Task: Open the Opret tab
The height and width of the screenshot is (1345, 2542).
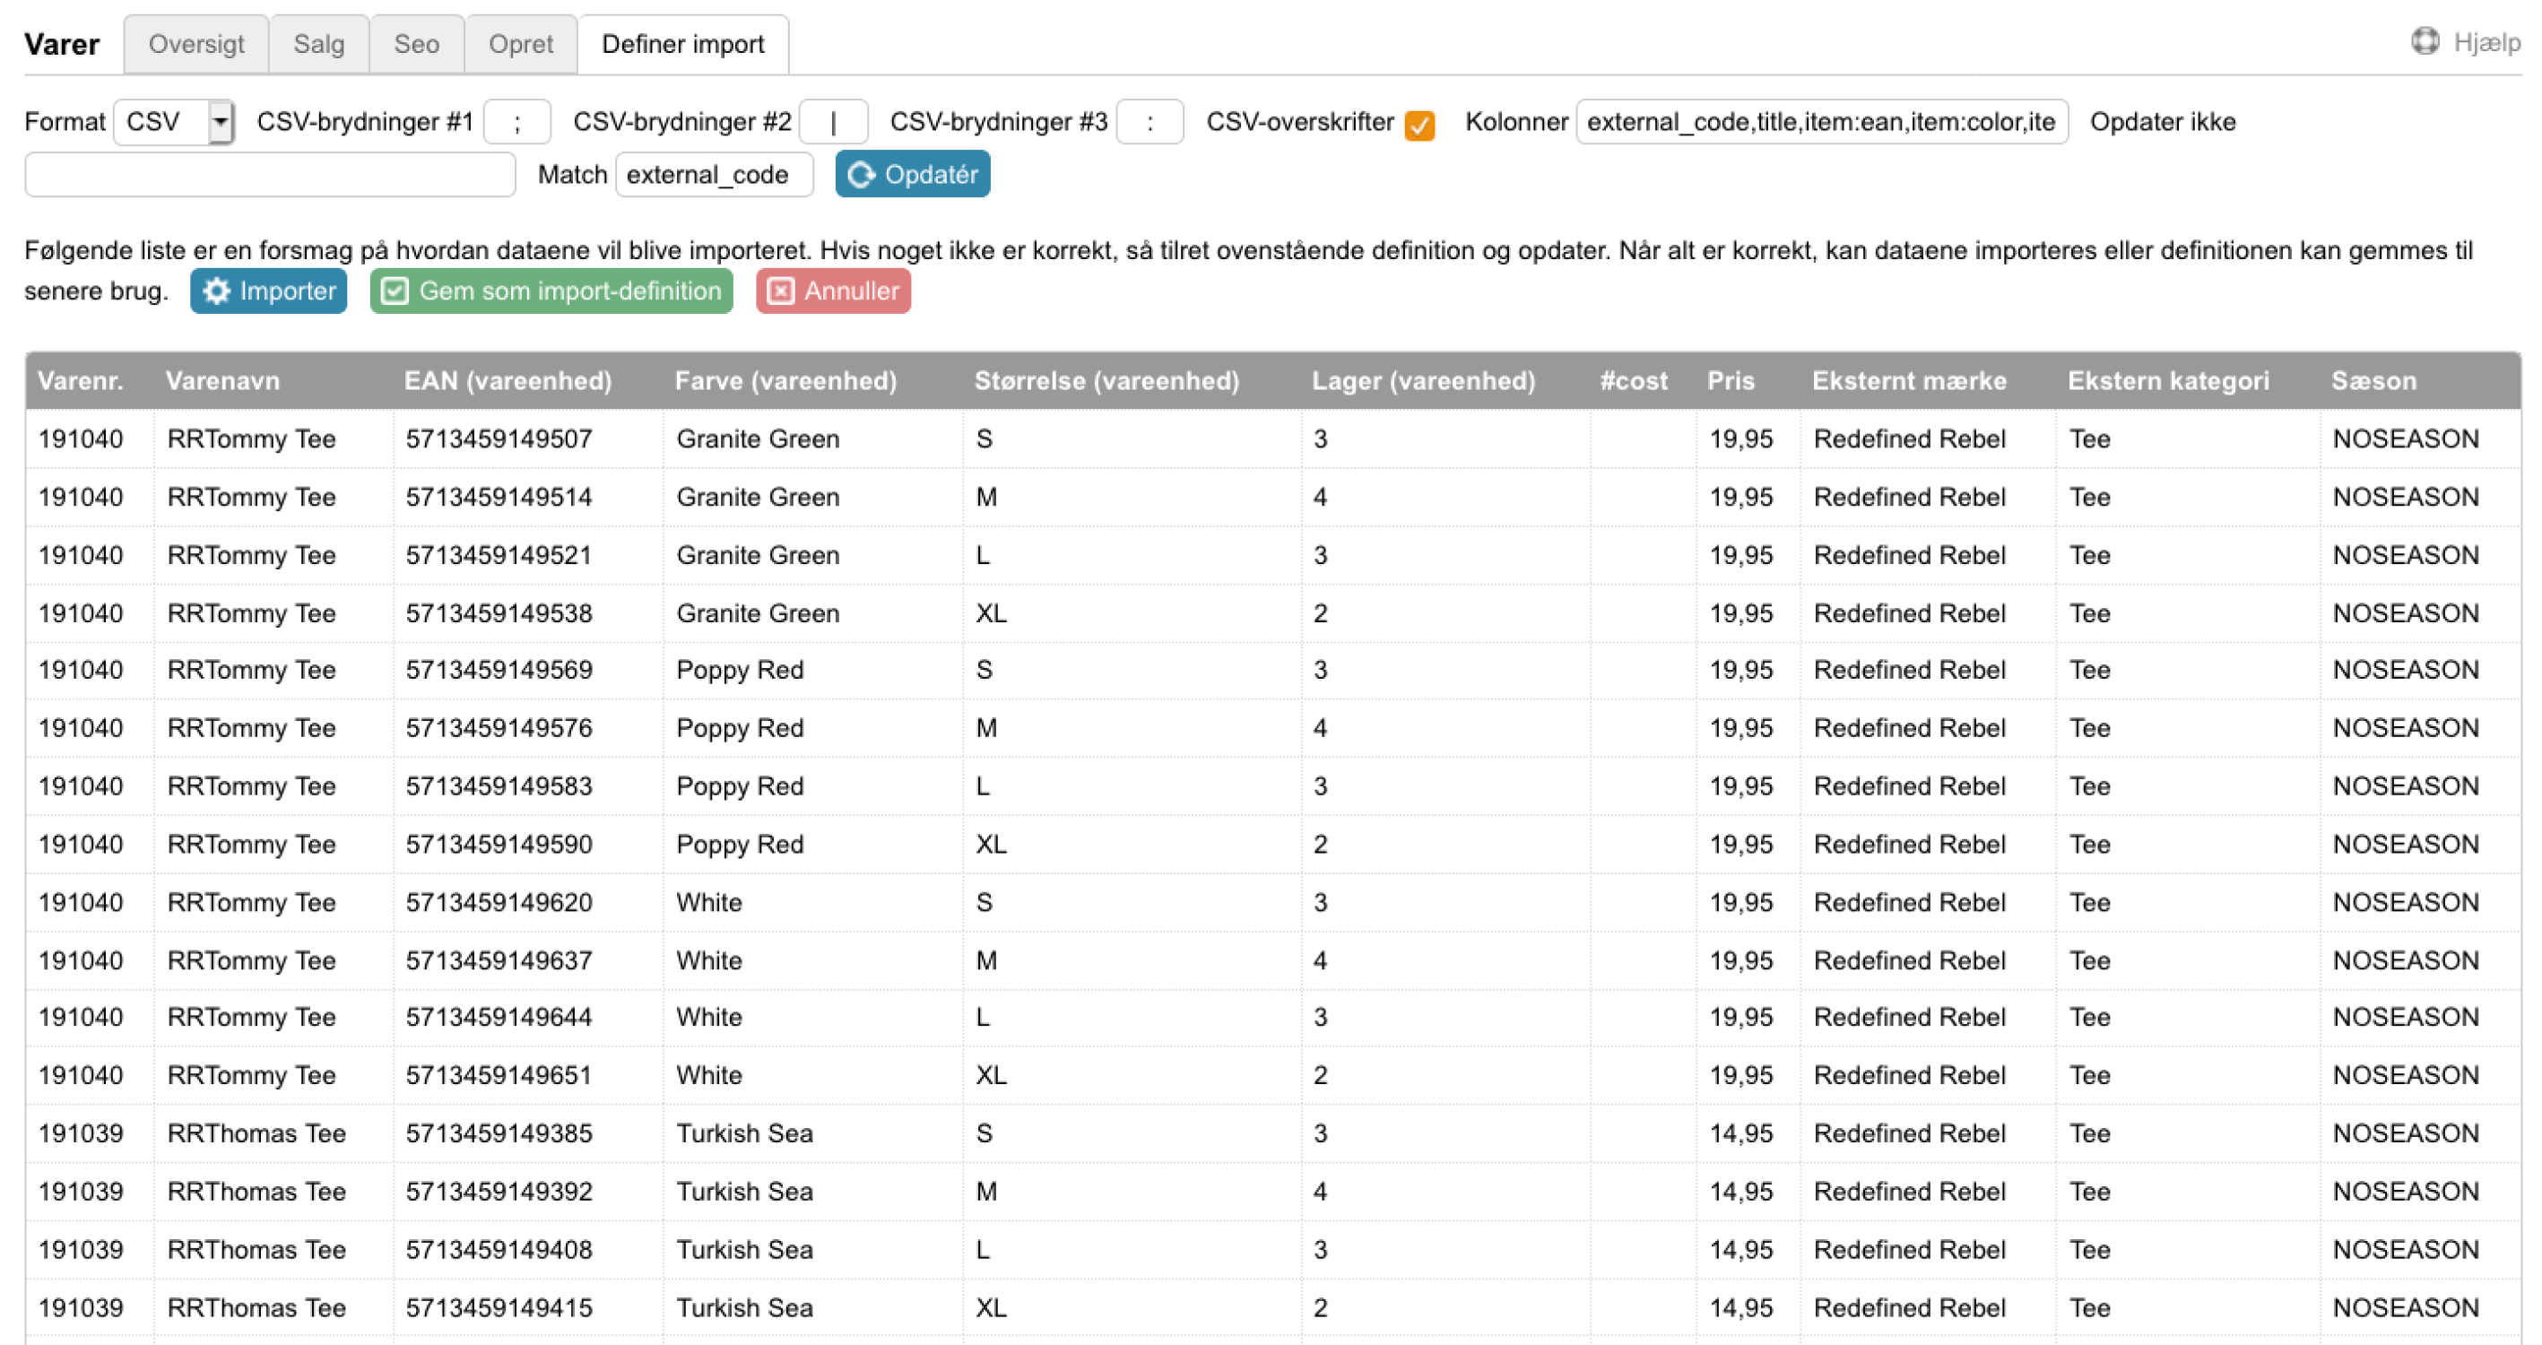Action: [x=521, y=45]
